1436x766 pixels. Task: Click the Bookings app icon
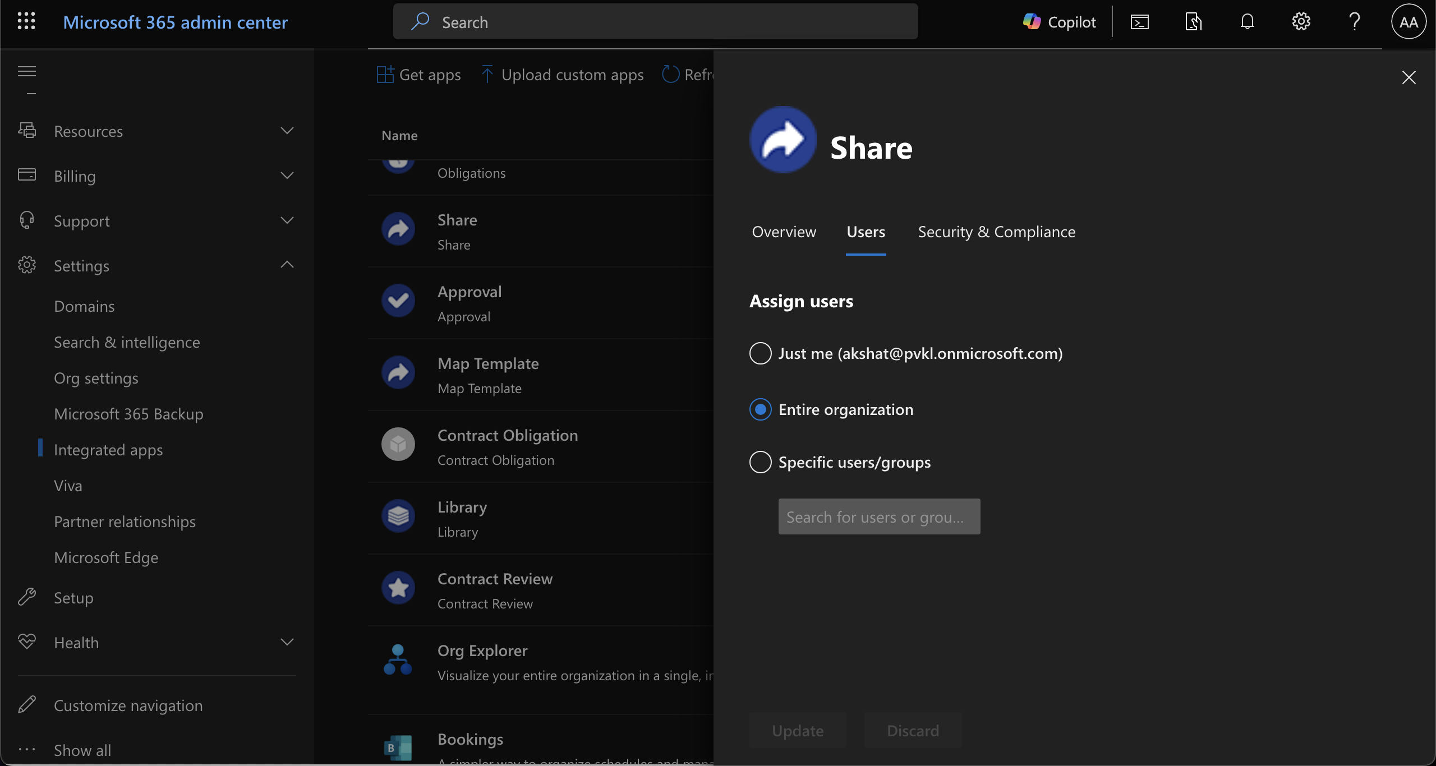click(x=398, y=748)
